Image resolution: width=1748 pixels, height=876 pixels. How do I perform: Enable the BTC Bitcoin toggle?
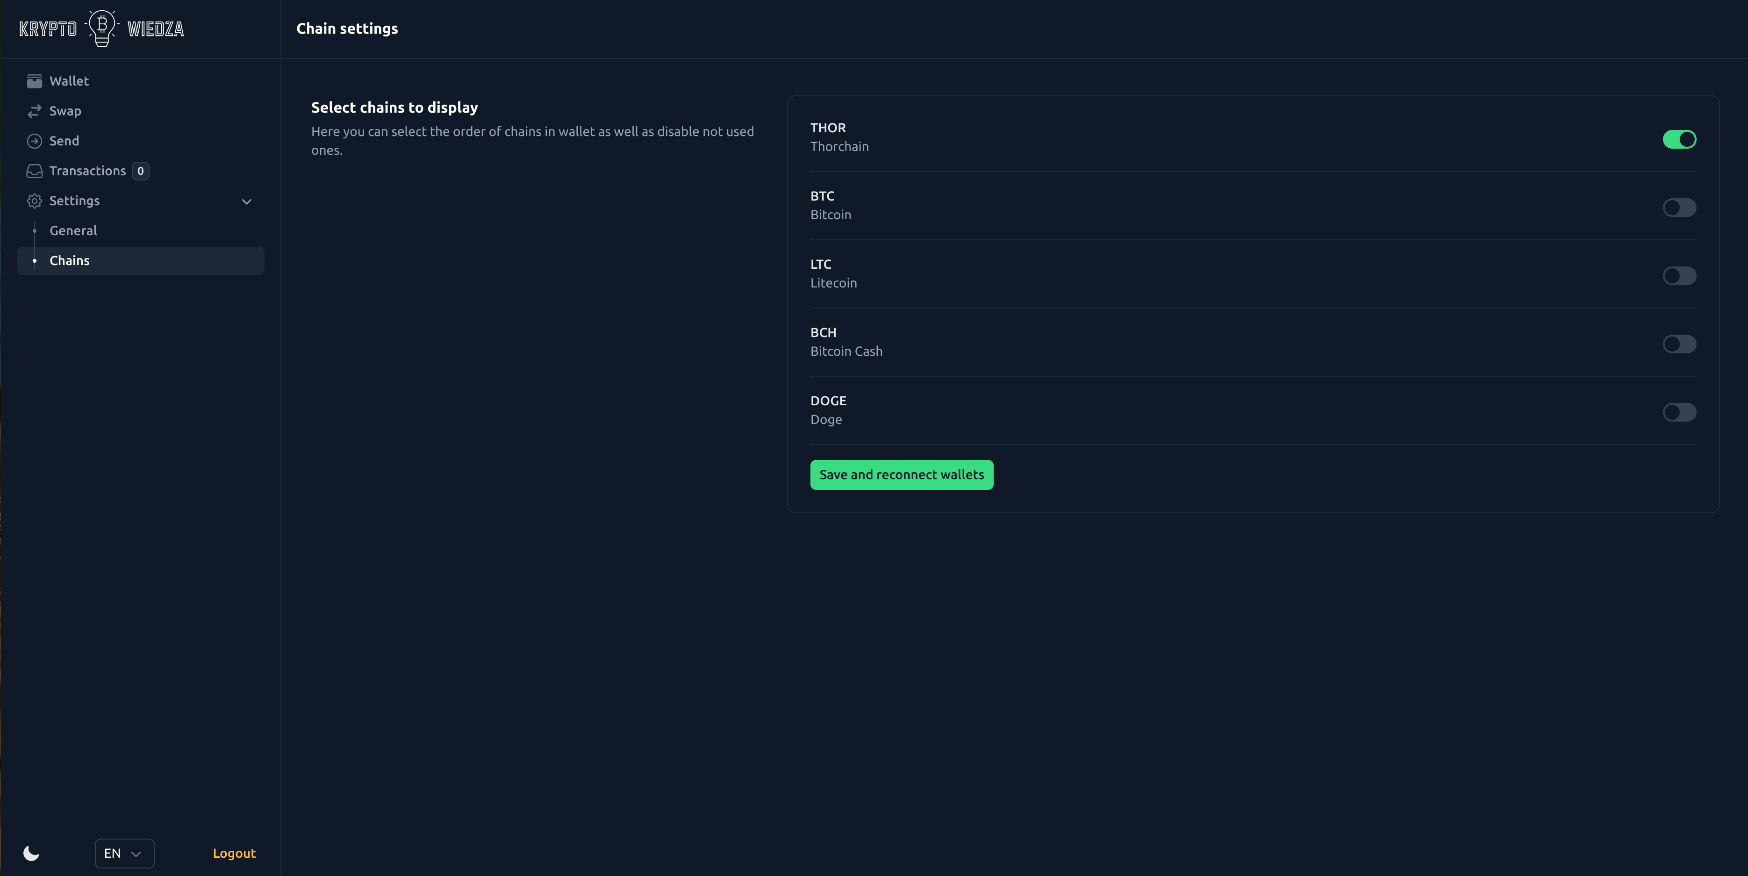1679,208
